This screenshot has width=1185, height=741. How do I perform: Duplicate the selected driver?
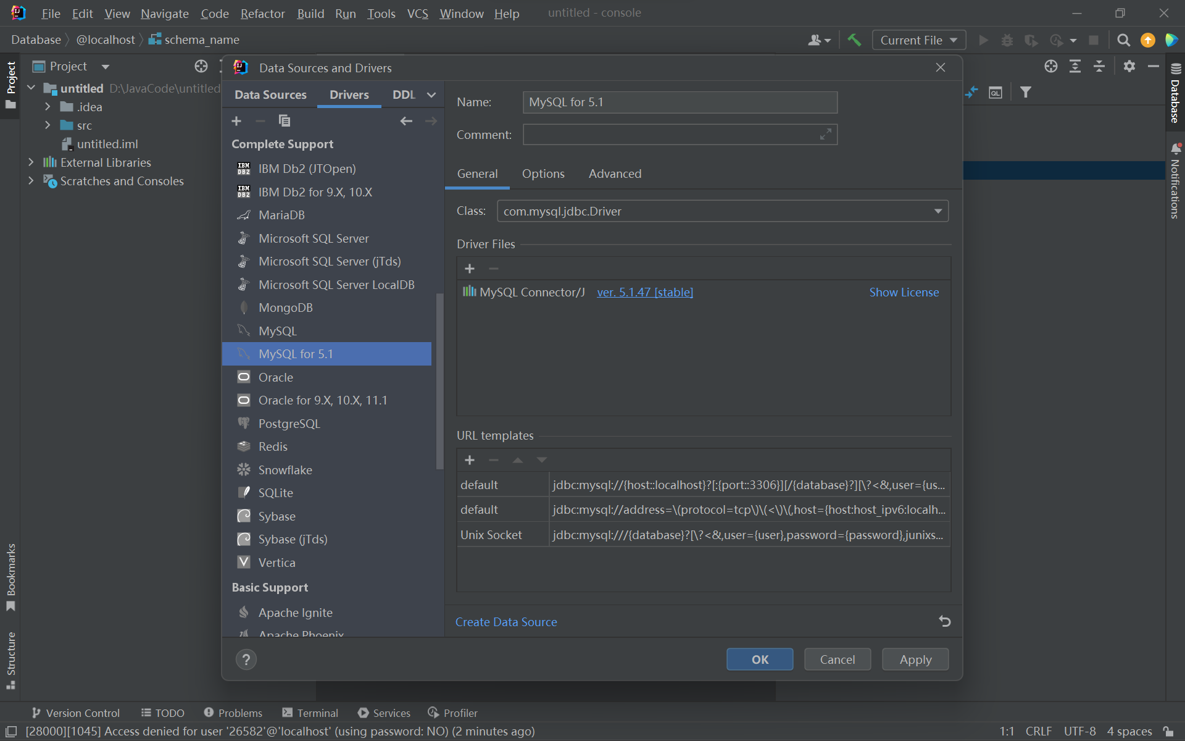(284, 121)
